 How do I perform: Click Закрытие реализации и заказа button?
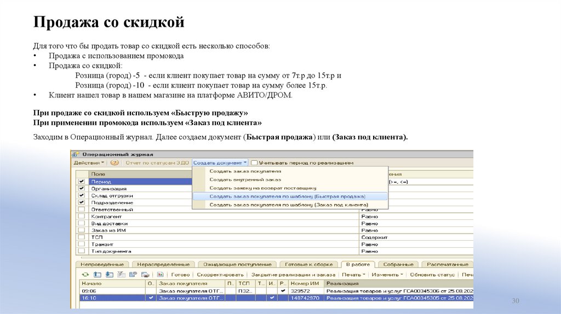pyautogui.click(x=293, y=275)
